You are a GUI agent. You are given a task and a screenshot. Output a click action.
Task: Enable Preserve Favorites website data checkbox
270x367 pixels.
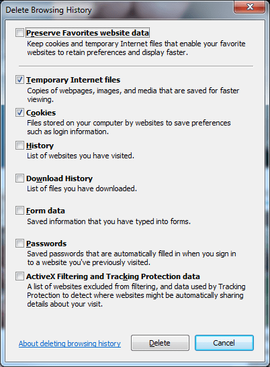19,32
